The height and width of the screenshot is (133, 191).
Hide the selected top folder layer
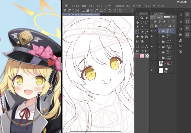pos(152,31)
